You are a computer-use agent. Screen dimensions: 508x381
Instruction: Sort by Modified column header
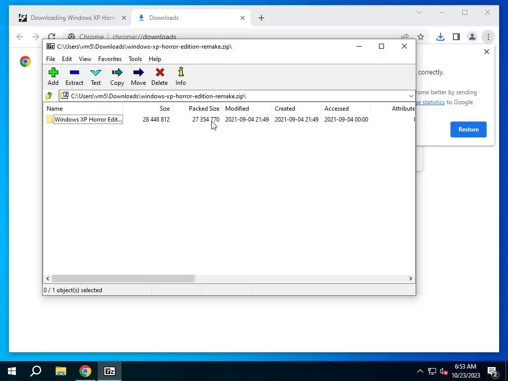point(247,109)
